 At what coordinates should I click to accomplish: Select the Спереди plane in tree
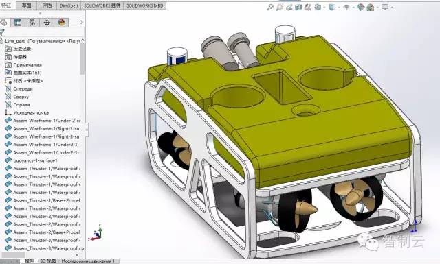[x=23, y=88]
